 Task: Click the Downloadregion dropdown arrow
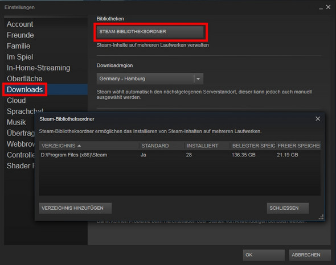[198, 79]
